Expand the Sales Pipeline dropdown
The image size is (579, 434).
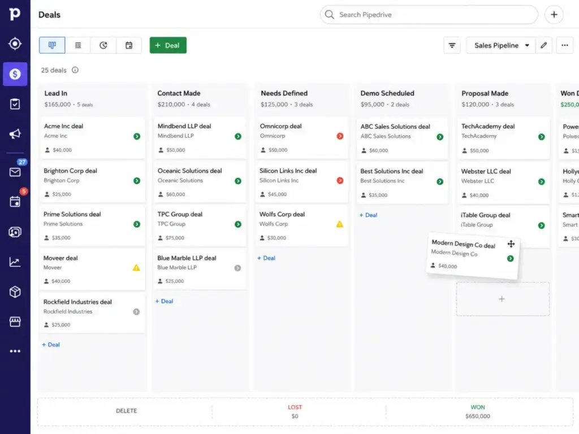tap(501, 45)
